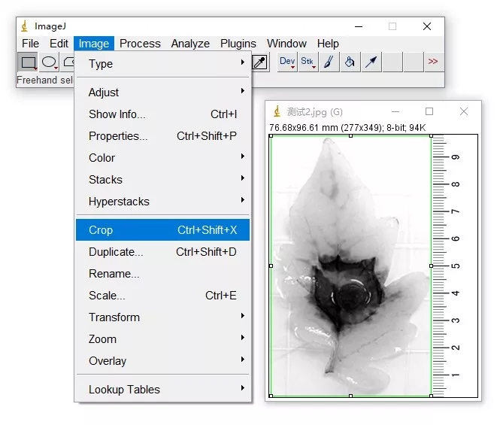Expand the Type submenu
The height and width of the screenshot is (425, 500).
pyautogui.click(x=162, y=64)
